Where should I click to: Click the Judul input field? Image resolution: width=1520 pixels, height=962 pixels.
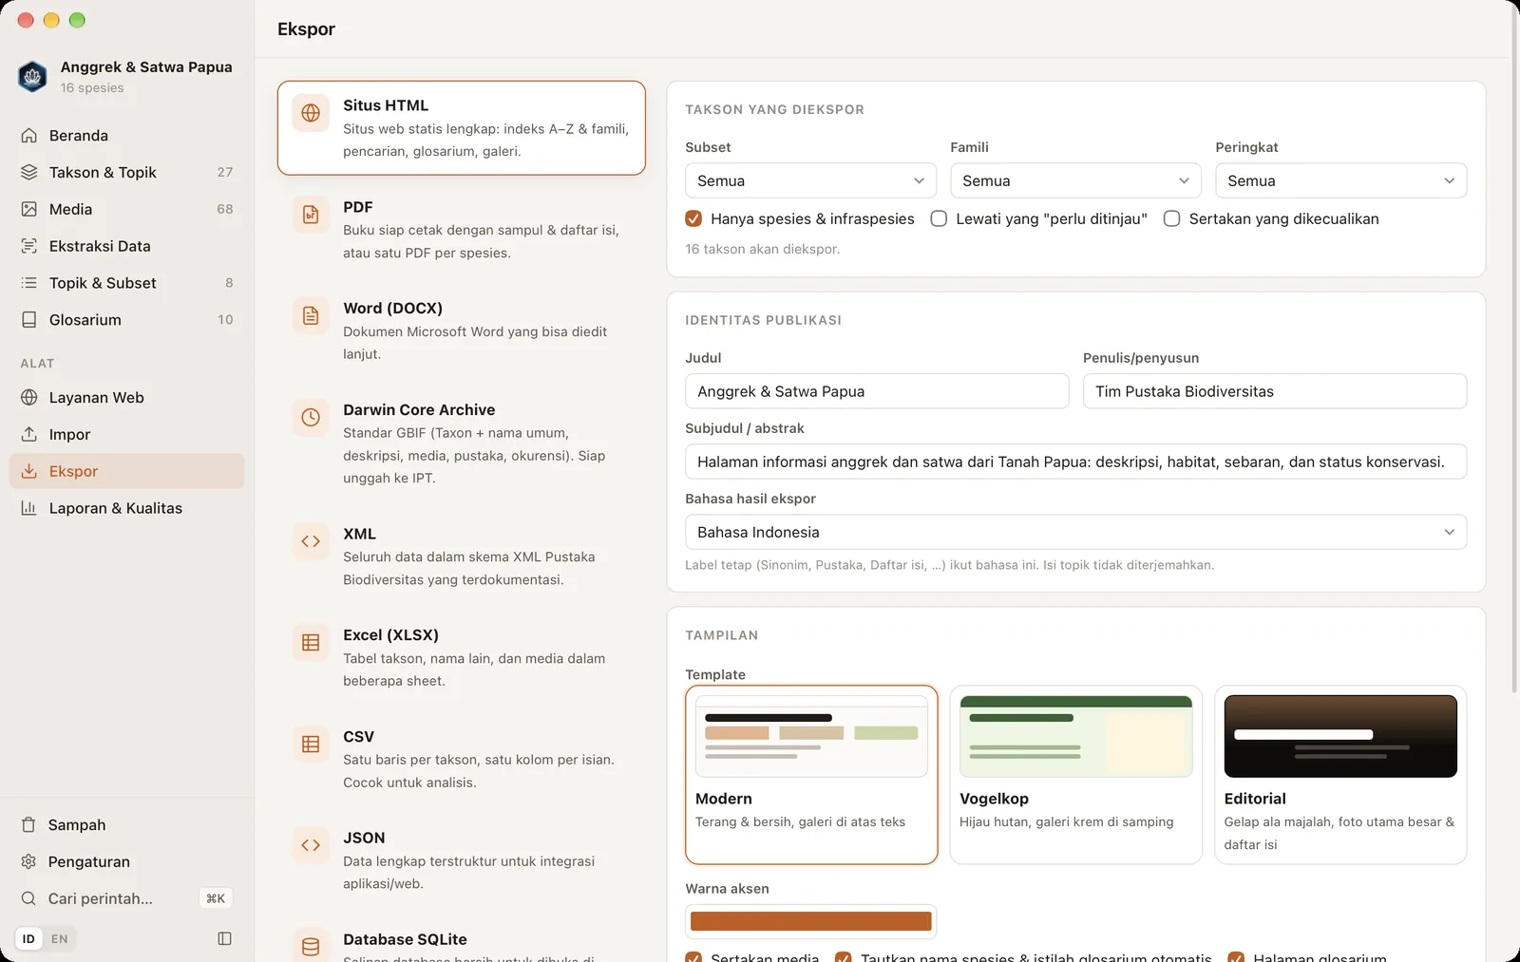(x=877, y=391)
